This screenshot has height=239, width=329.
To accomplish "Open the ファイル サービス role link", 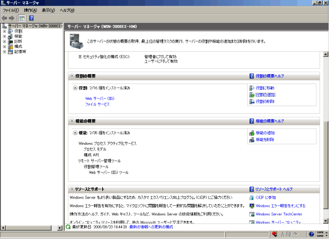I will (97, 104).
